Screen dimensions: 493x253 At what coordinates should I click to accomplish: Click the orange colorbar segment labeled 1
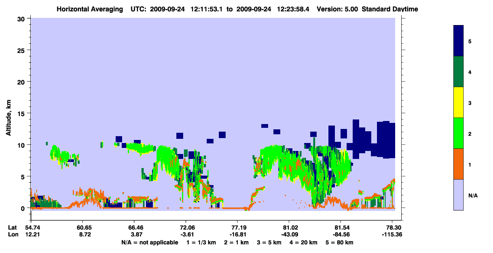(x=458, y=164)
